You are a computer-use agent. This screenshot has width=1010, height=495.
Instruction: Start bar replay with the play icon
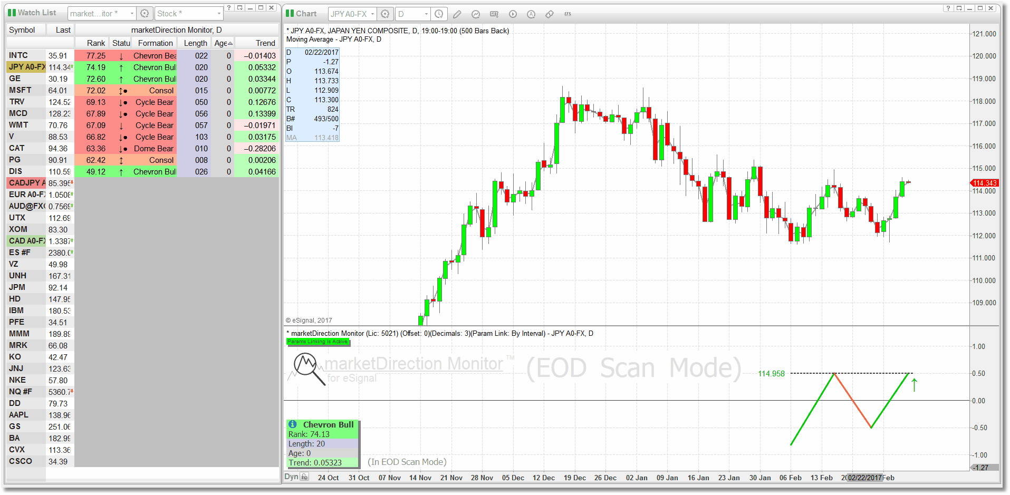coord(513,14)
